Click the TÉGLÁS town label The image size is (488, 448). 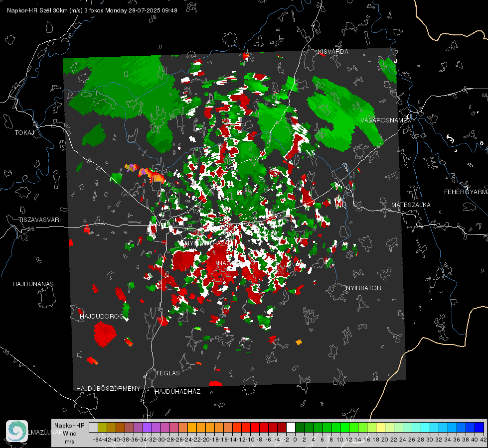point(168,373)
